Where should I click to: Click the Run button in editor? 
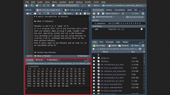point(87,13)
